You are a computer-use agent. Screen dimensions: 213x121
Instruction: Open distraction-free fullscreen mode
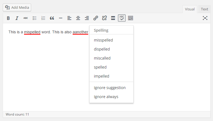point(205,18)
